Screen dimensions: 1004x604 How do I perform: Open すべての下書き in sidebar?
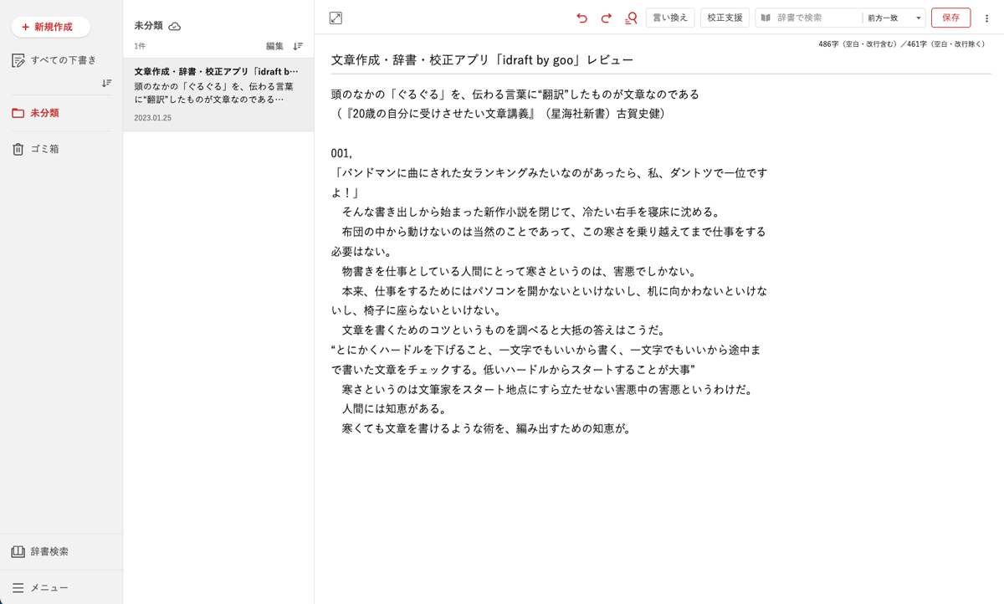[54, 60]
